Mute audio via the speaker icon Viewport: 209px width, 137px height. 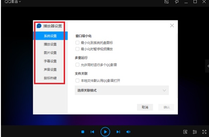(x=128, y=132)
